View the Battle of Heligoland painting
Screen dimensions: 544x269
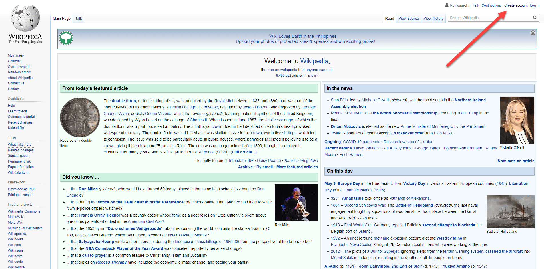pos(510,212)
